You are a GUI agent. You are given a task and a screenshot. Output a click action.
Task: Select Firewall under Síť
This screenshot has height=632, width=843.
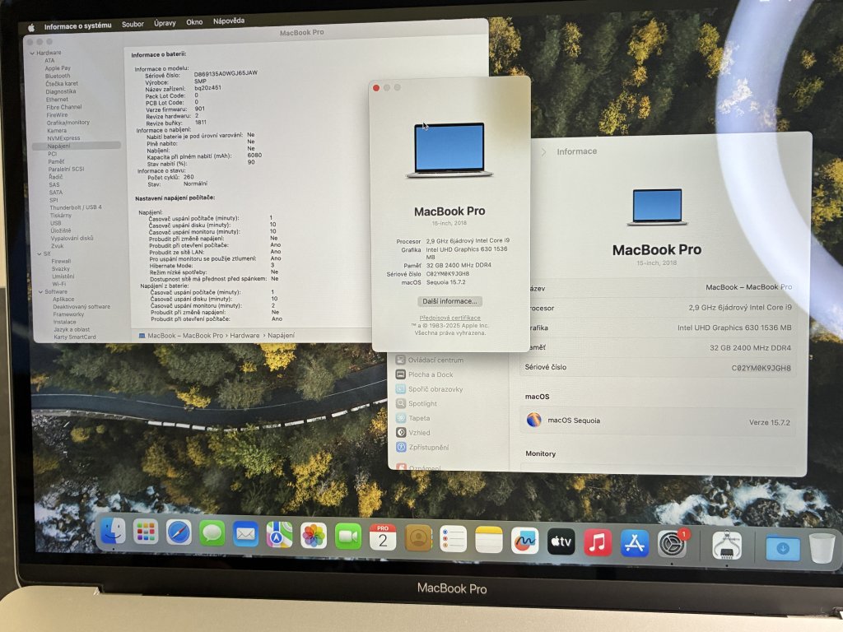pyautogui.click(x=61, y=261)
